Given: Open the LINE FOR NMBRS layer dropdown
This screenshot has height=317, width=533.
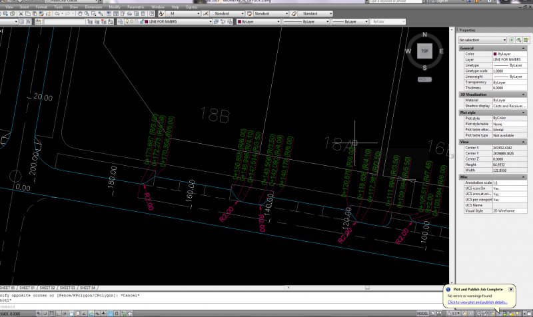Looking at the screenshot, I should tap(211, 22).
